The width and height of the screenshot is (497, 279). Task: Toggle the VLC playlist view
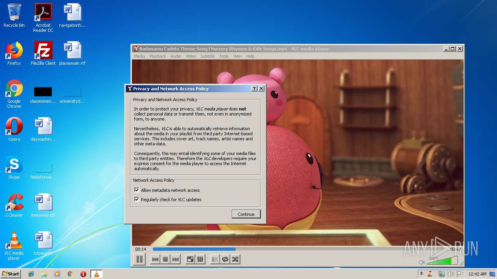coord(215,259)
